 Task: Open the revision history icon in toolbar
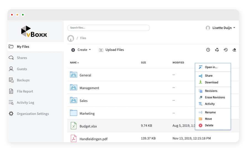coord(226,50)
